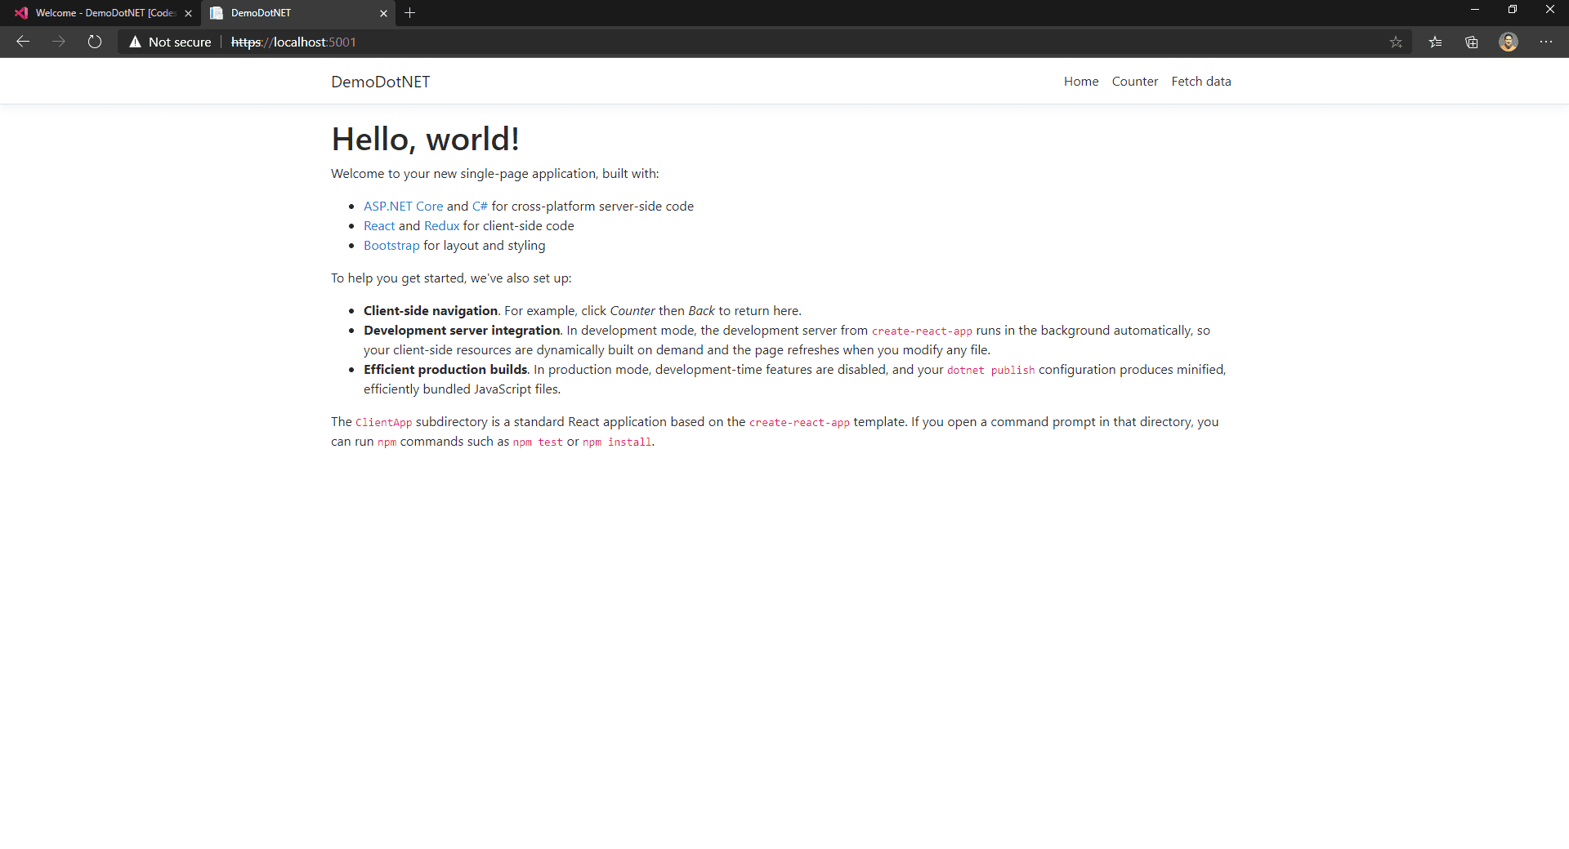Click the 'ClientApp' code text
Screen dimensions: 1569x849
click(384, 423)
